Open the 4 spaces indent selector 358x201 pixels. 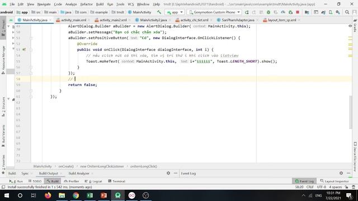pos(336,187)
